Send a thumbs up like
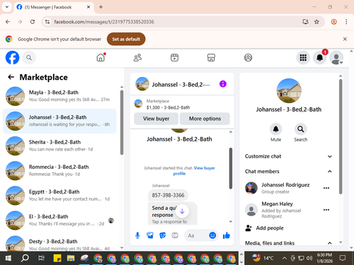The image size is (354, 265). [226, 235]
